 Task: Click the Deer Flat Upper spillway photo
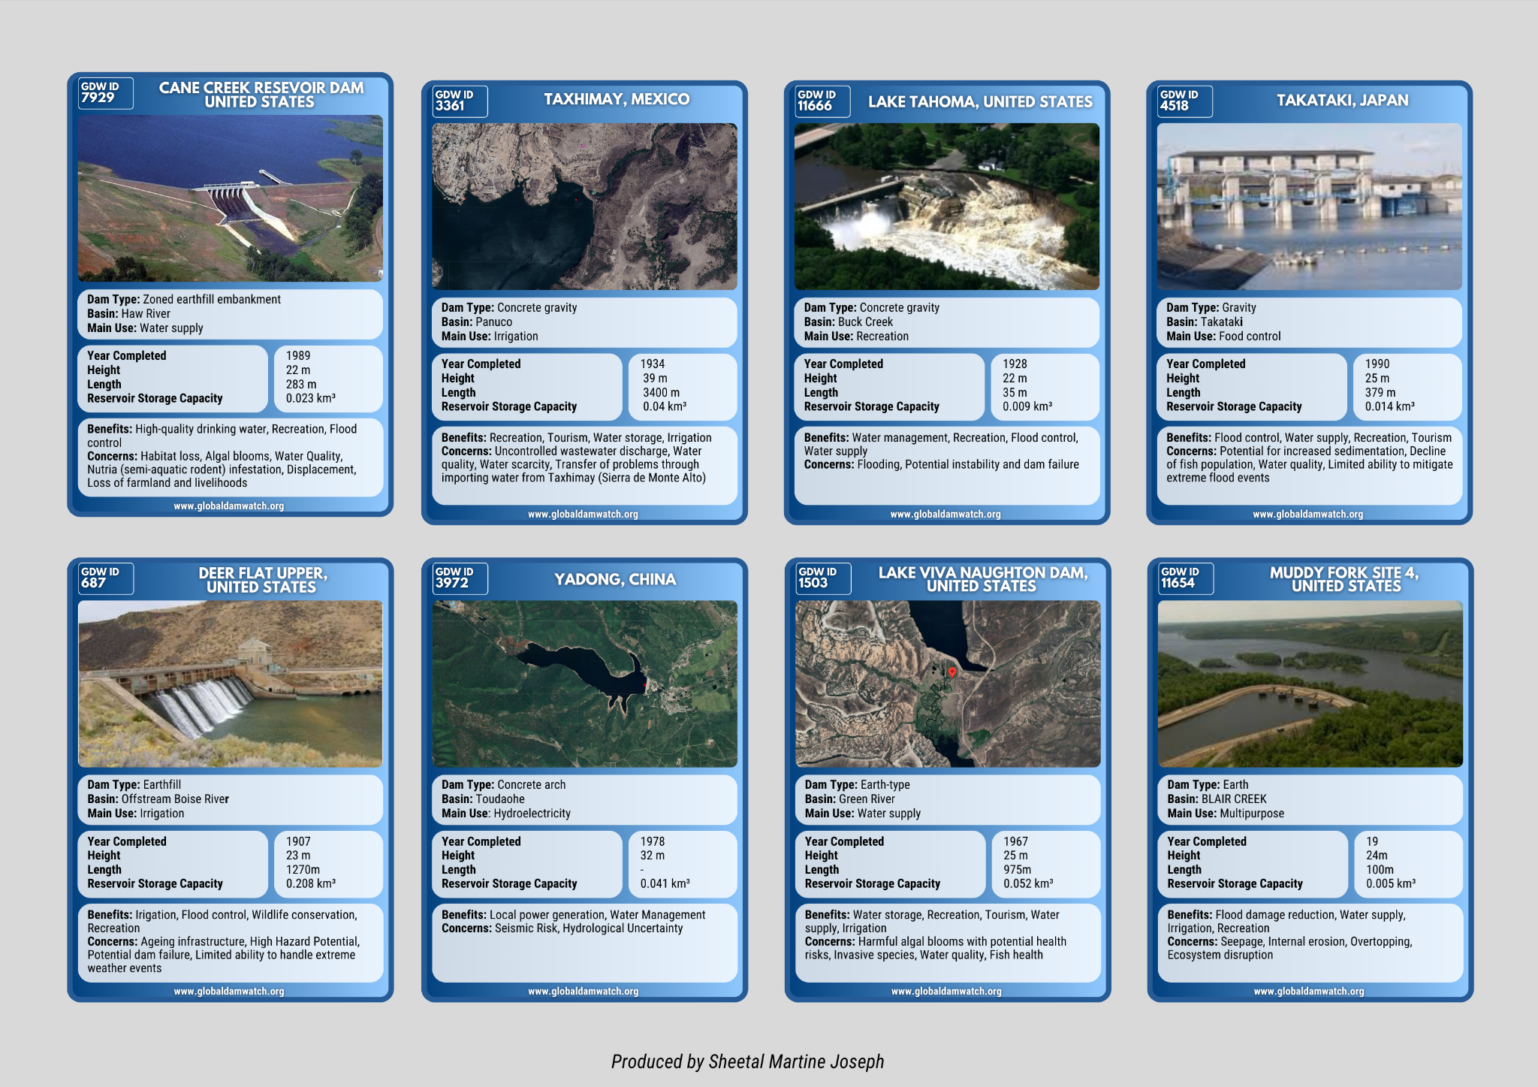pyautogui.click(x=230, y=684)
